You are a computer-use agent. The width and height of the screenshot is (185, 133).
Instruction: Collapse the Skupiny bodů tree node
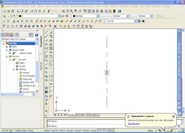coord(7,50)
